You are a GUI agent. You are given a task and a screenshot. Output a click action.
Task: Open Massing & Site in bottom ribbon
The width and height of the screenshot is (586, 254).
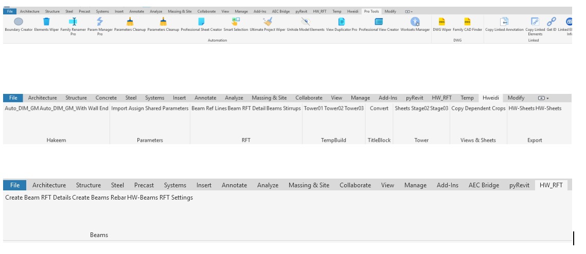pos(309,185)
